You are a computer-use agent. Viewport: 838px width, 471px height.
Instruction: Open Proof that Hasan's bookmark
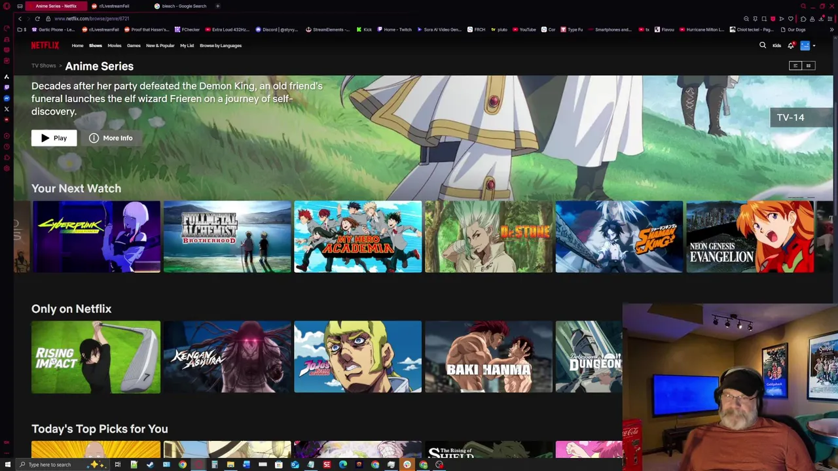147,29
